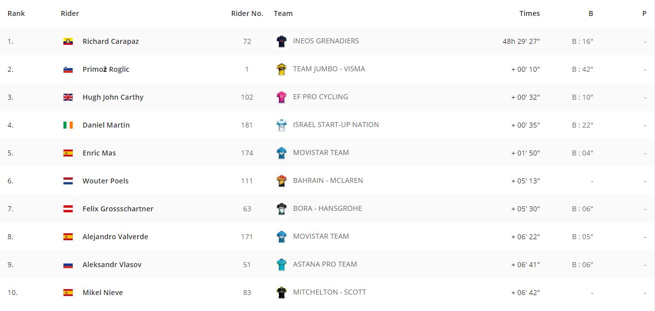Click the pink EF Pro Cycling jersey icon
This screenshot has width=655, height=311.
click(282, 97)
